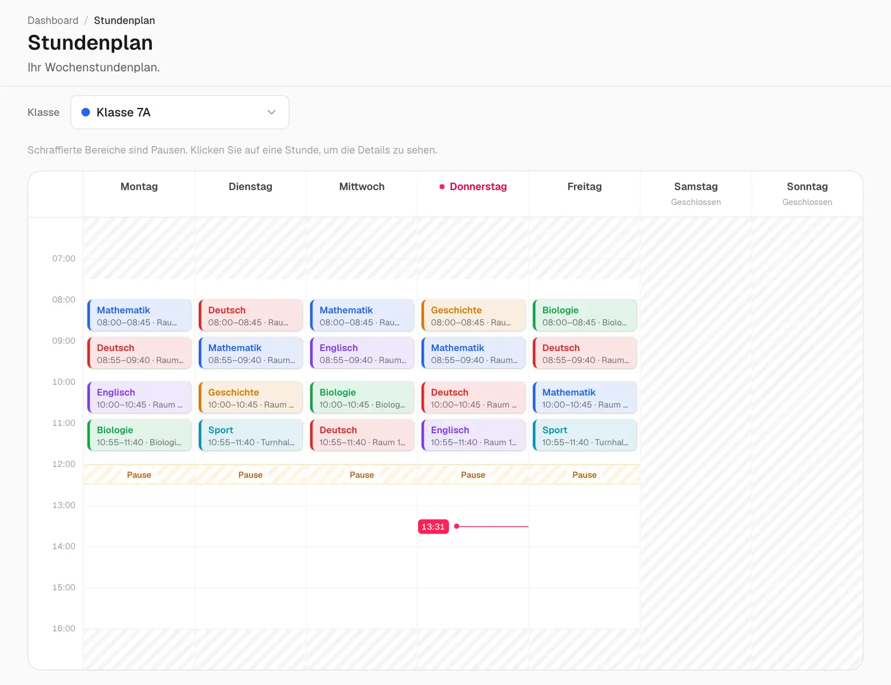Image resolution: width=891 pixels, height=685 pixels.
Task: View Freitag's Mathematik lesson at 10:00
Action: tap(585, 397)
